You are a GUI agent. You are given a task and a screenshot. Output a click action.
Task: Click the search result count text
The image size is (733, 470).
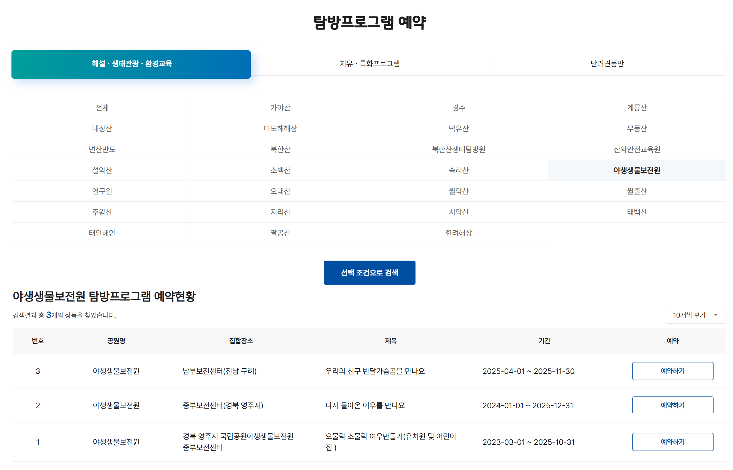pos(64,315)
